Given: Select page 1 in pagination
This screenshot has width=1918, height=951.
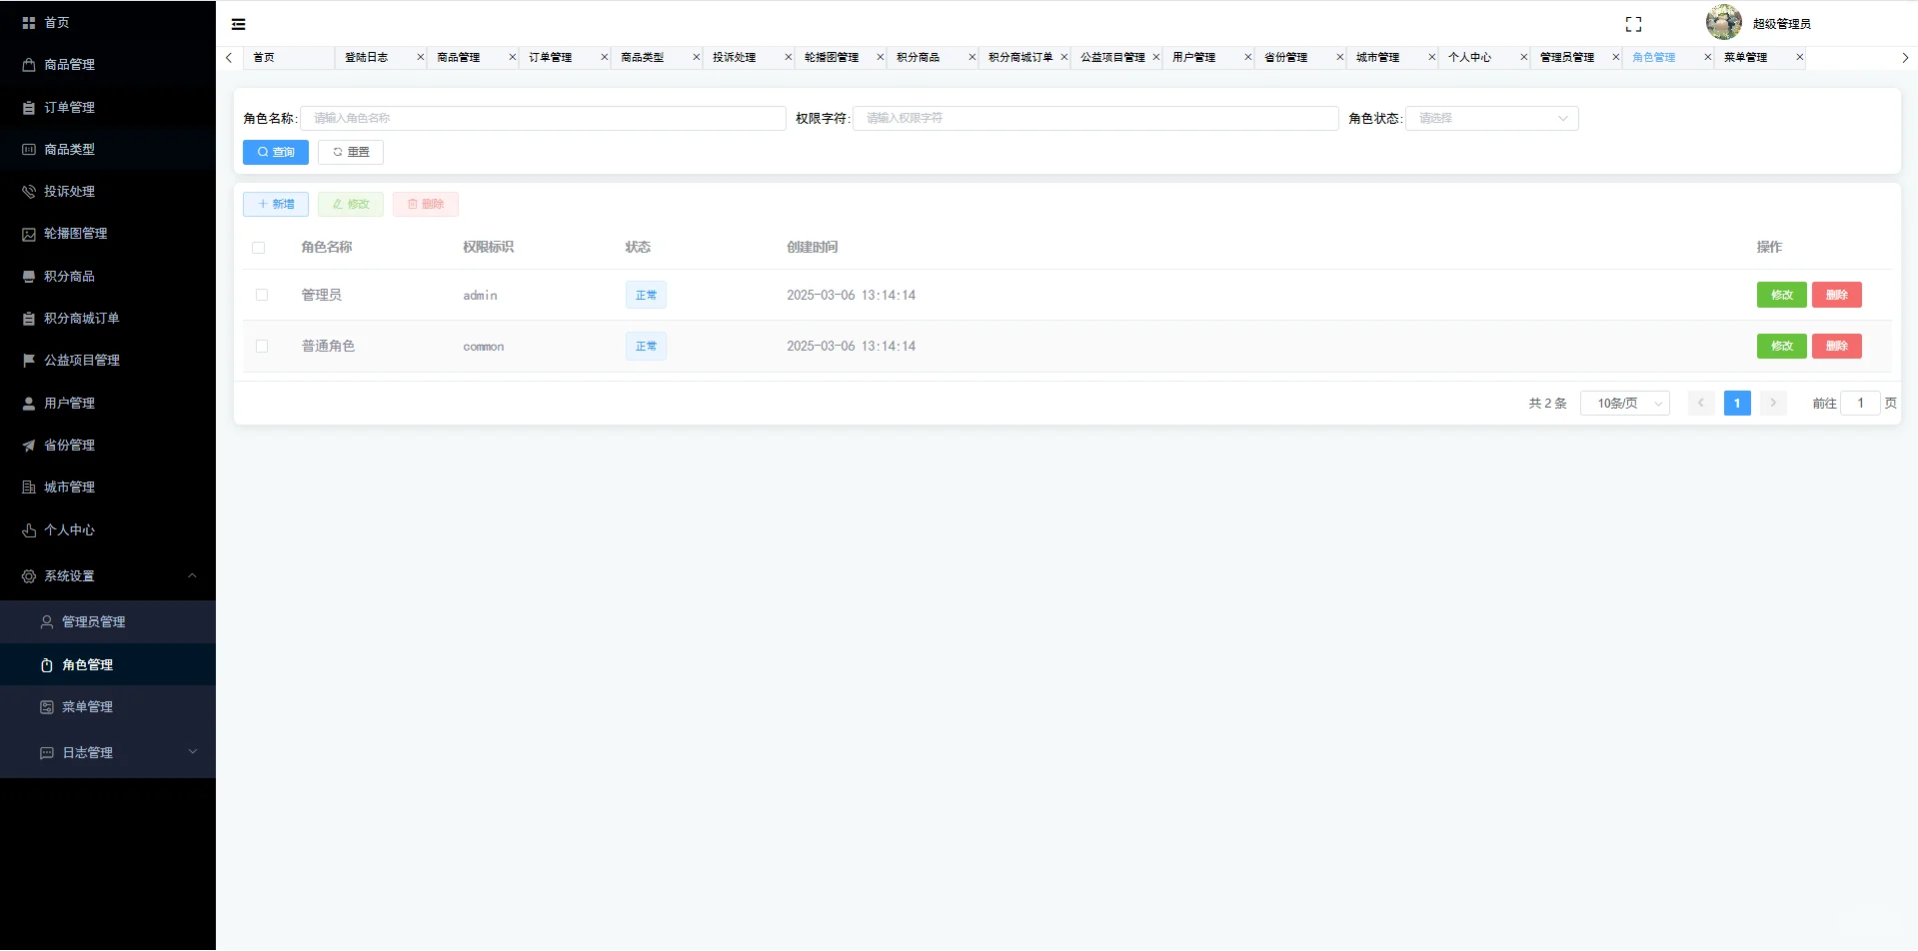Looking at the screenshot, I should 1737,403.
